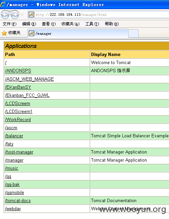Click the browser Forward arrow button
This screenshot has width=169, height=219.
(15, 15)
